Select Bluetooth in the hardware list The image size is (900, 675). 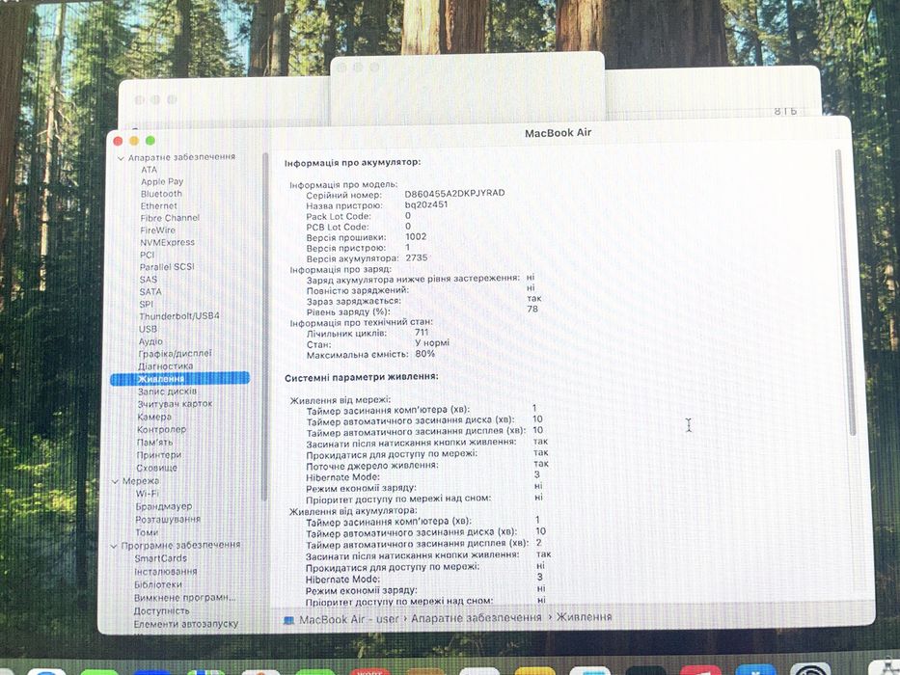[x=161, y=194]
